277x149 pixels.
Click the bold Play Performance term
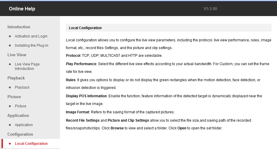[x=81, y=64]
